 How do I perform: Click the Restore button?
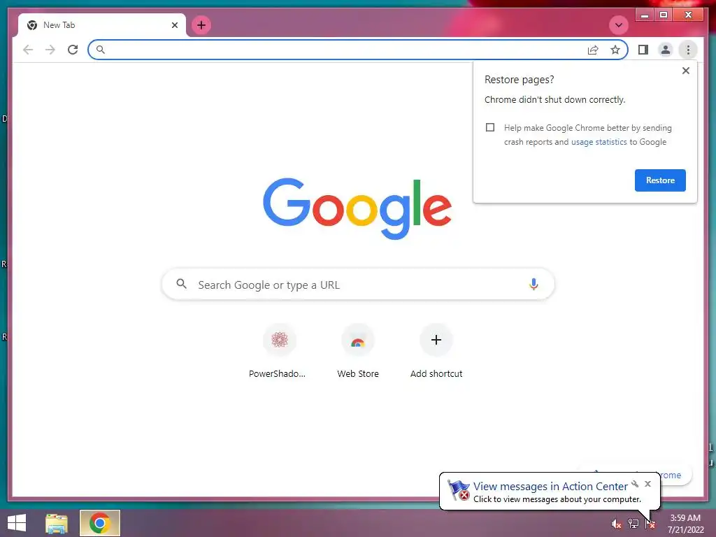(660, 180)
